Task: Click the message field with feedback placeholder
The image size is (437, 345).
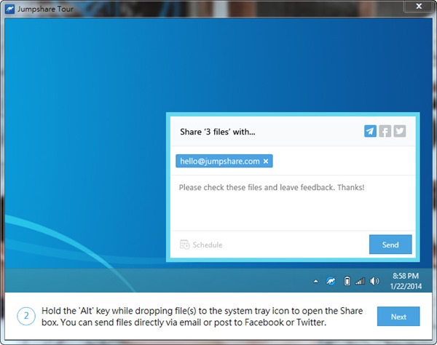Action: click(293, 203)
